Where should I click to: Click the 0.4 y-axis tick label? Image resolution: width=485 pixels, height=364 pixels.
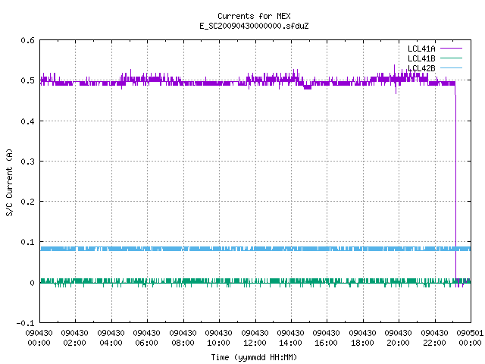click(27, 121)
